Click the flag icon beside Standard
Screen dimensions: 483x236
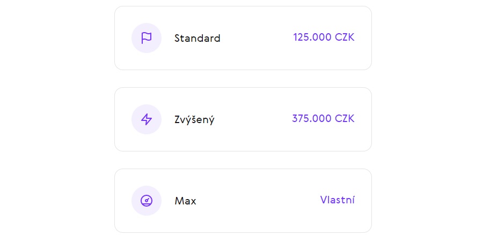[x=147, y=38]
